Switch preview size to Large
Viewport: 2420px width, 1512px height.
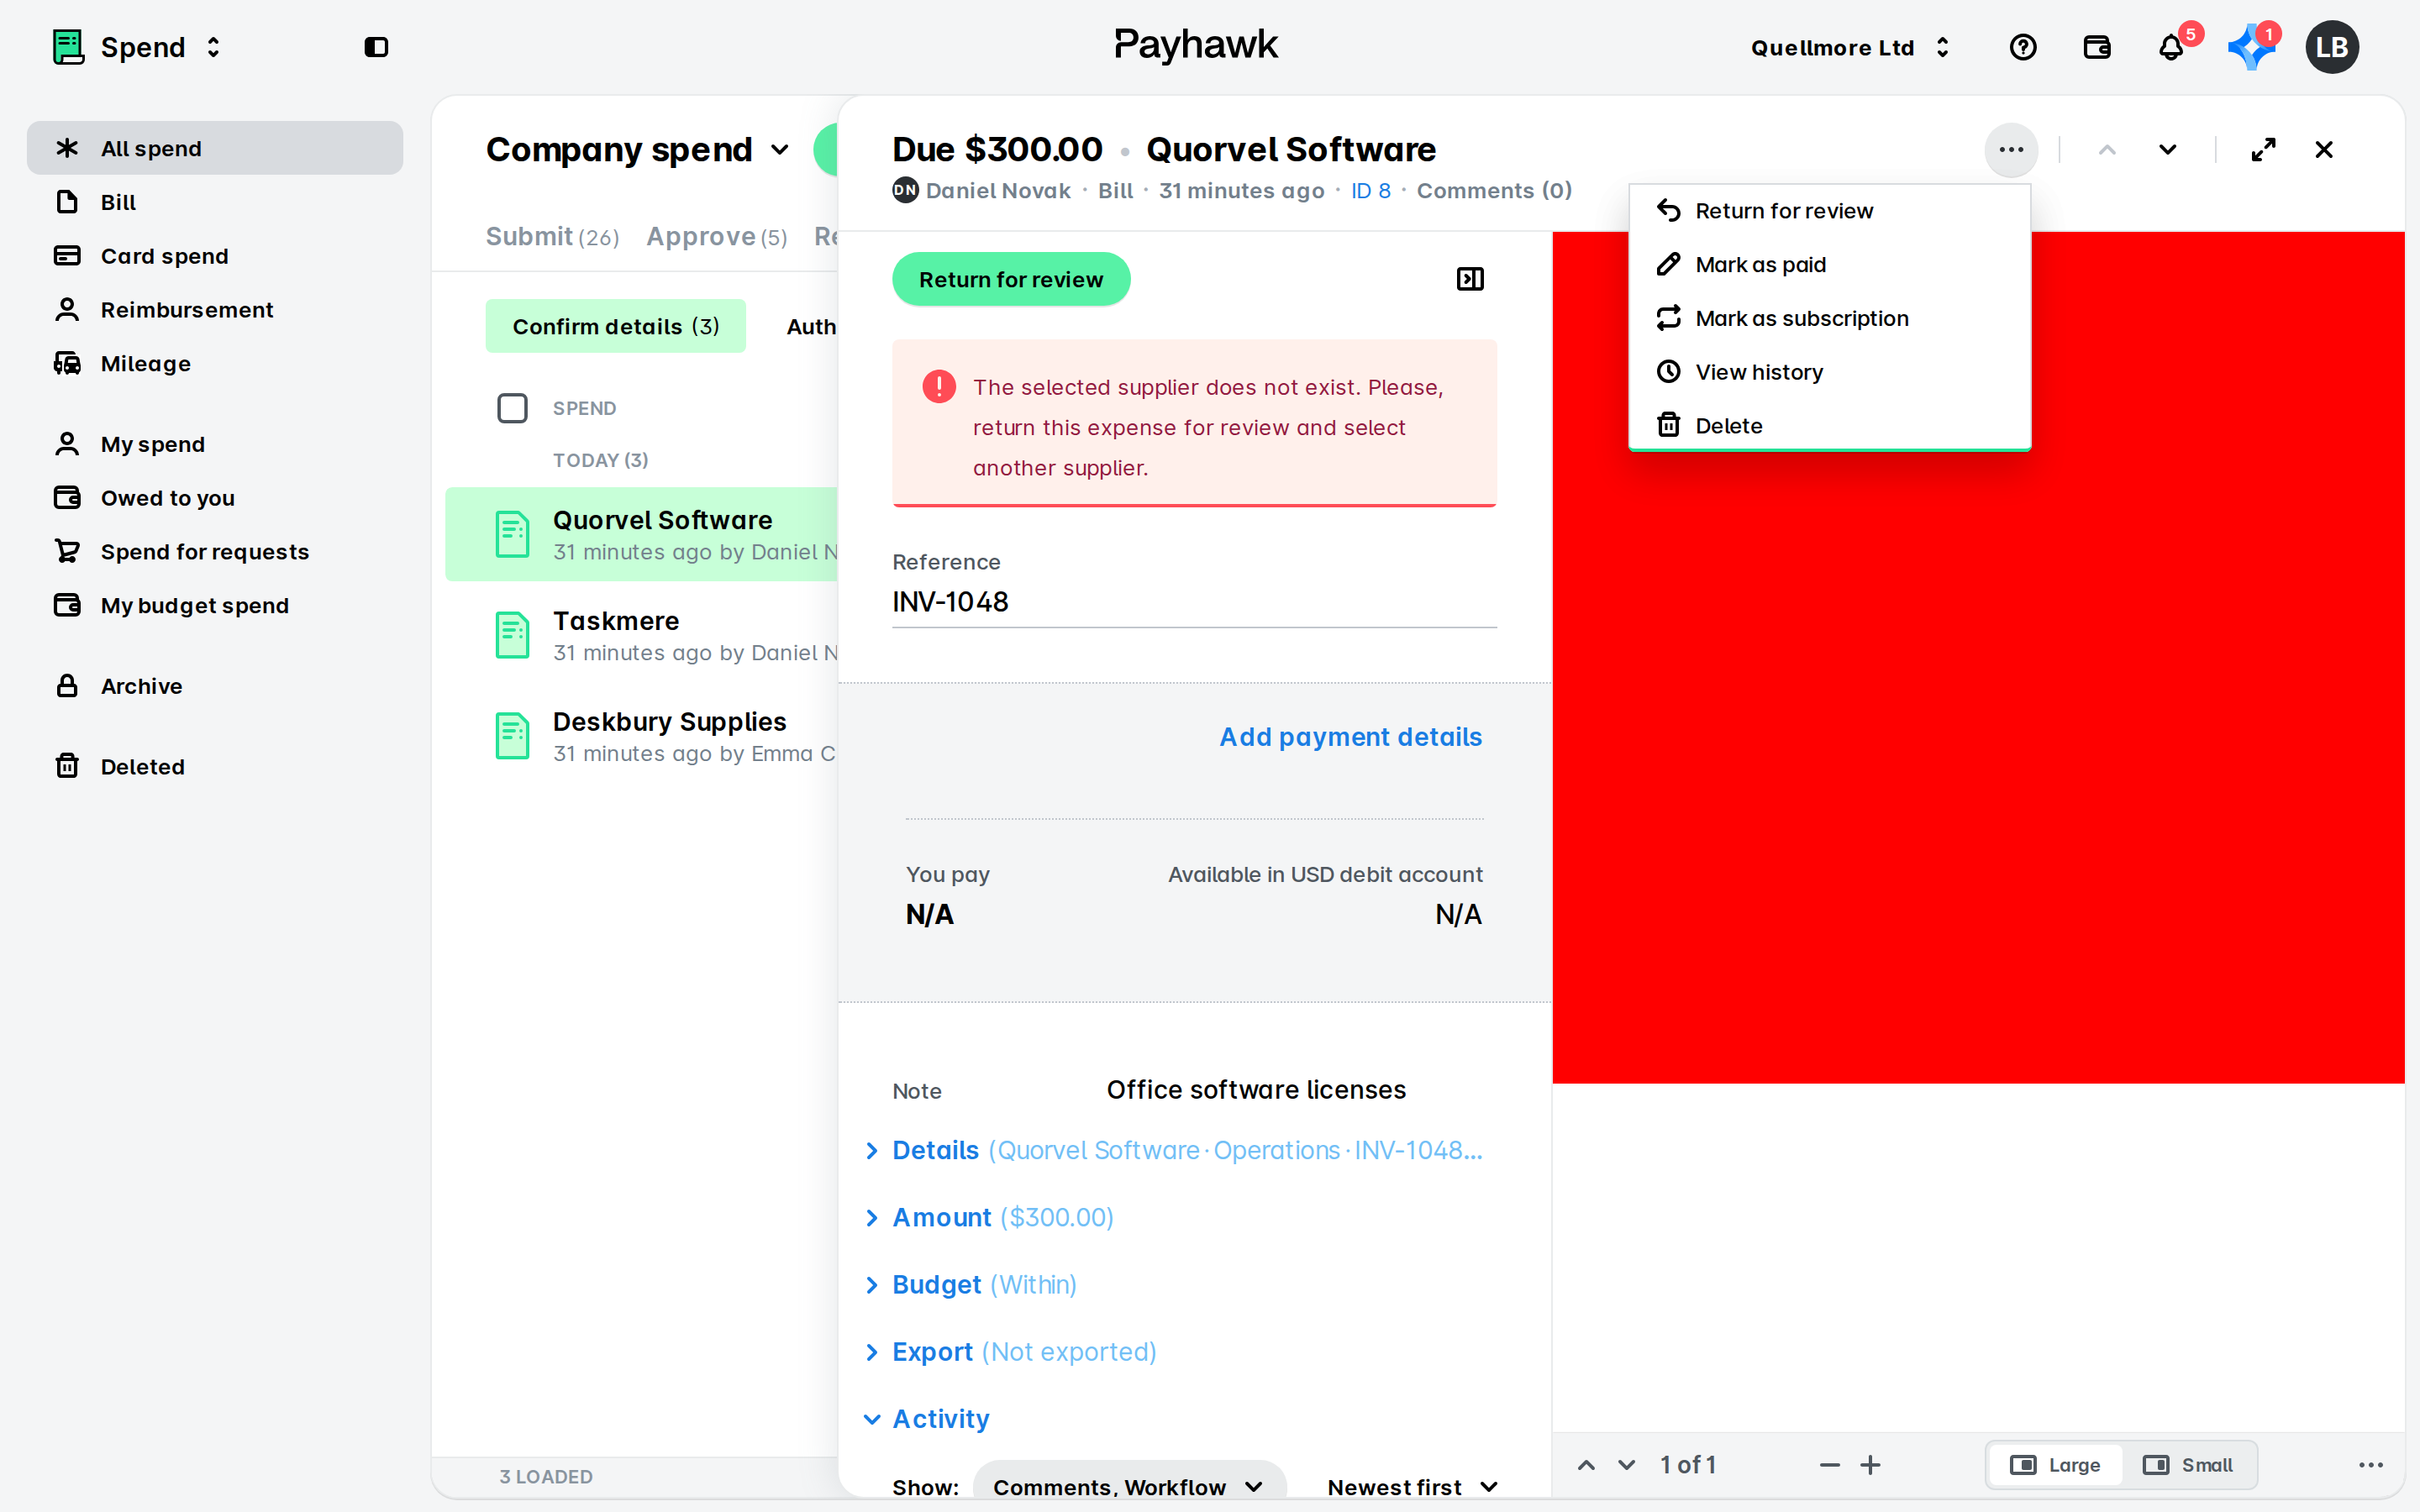tap(2055, 1465)
